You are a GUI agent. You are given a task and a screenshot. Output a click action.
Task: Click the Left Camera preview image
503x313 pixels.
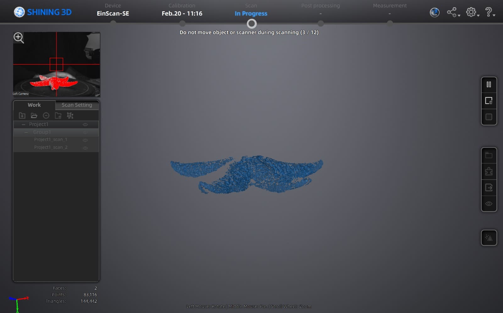point(57,64)
